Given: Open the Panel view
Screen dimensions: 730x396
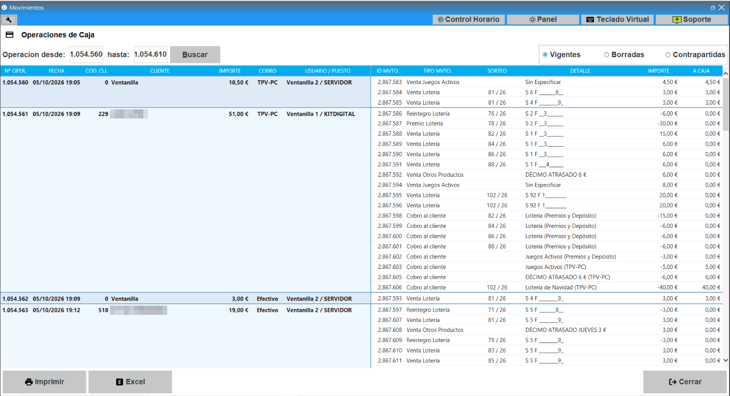Looking at the screenshot, I should coord(543,20).
